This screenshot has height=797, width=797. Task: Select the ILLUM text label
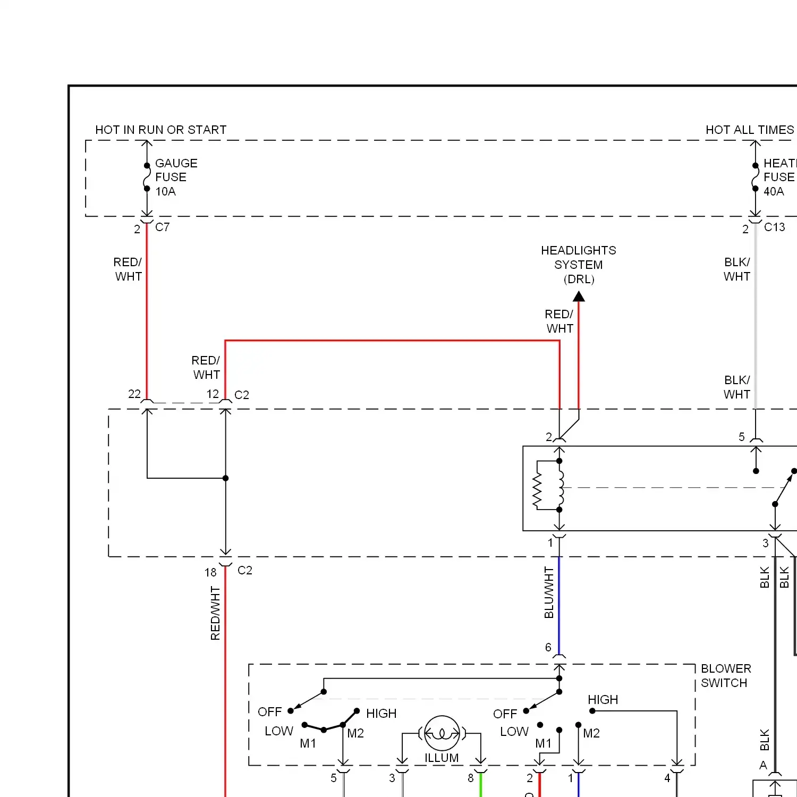click(x=442, y=758)
